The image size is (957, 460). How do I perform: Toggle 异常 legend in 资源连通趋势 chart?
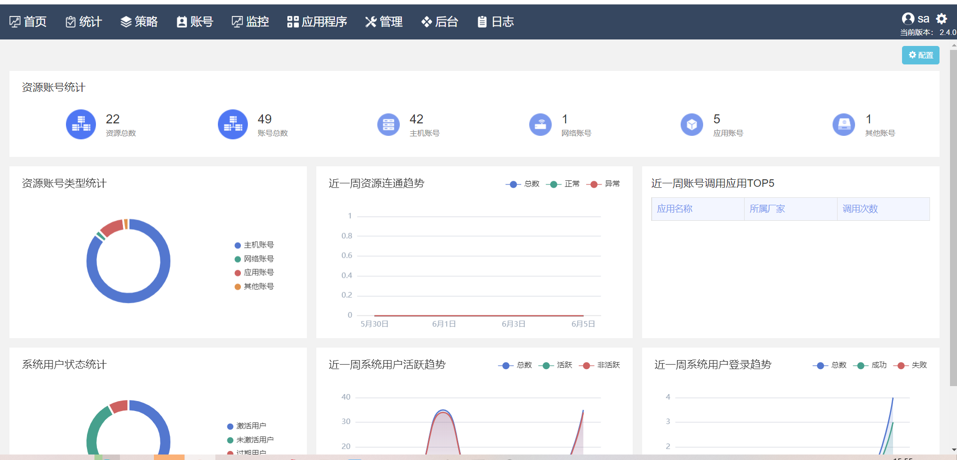coord(603,184)
